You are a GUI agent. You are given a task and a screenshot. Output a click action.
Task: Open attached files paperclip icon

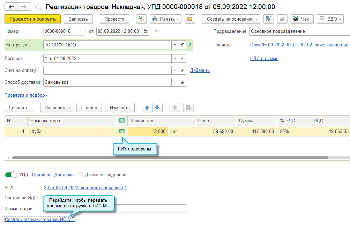282,19
